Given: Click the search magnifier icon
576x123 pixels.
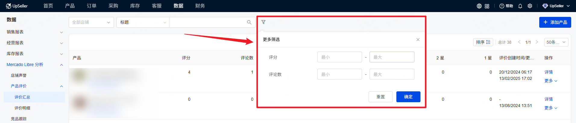Looking at the screenshot, I should point(249,22).
